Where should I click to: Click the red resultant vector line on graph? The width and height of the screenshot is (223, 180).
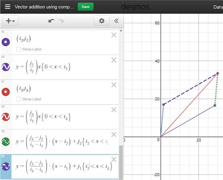(189, 105)
